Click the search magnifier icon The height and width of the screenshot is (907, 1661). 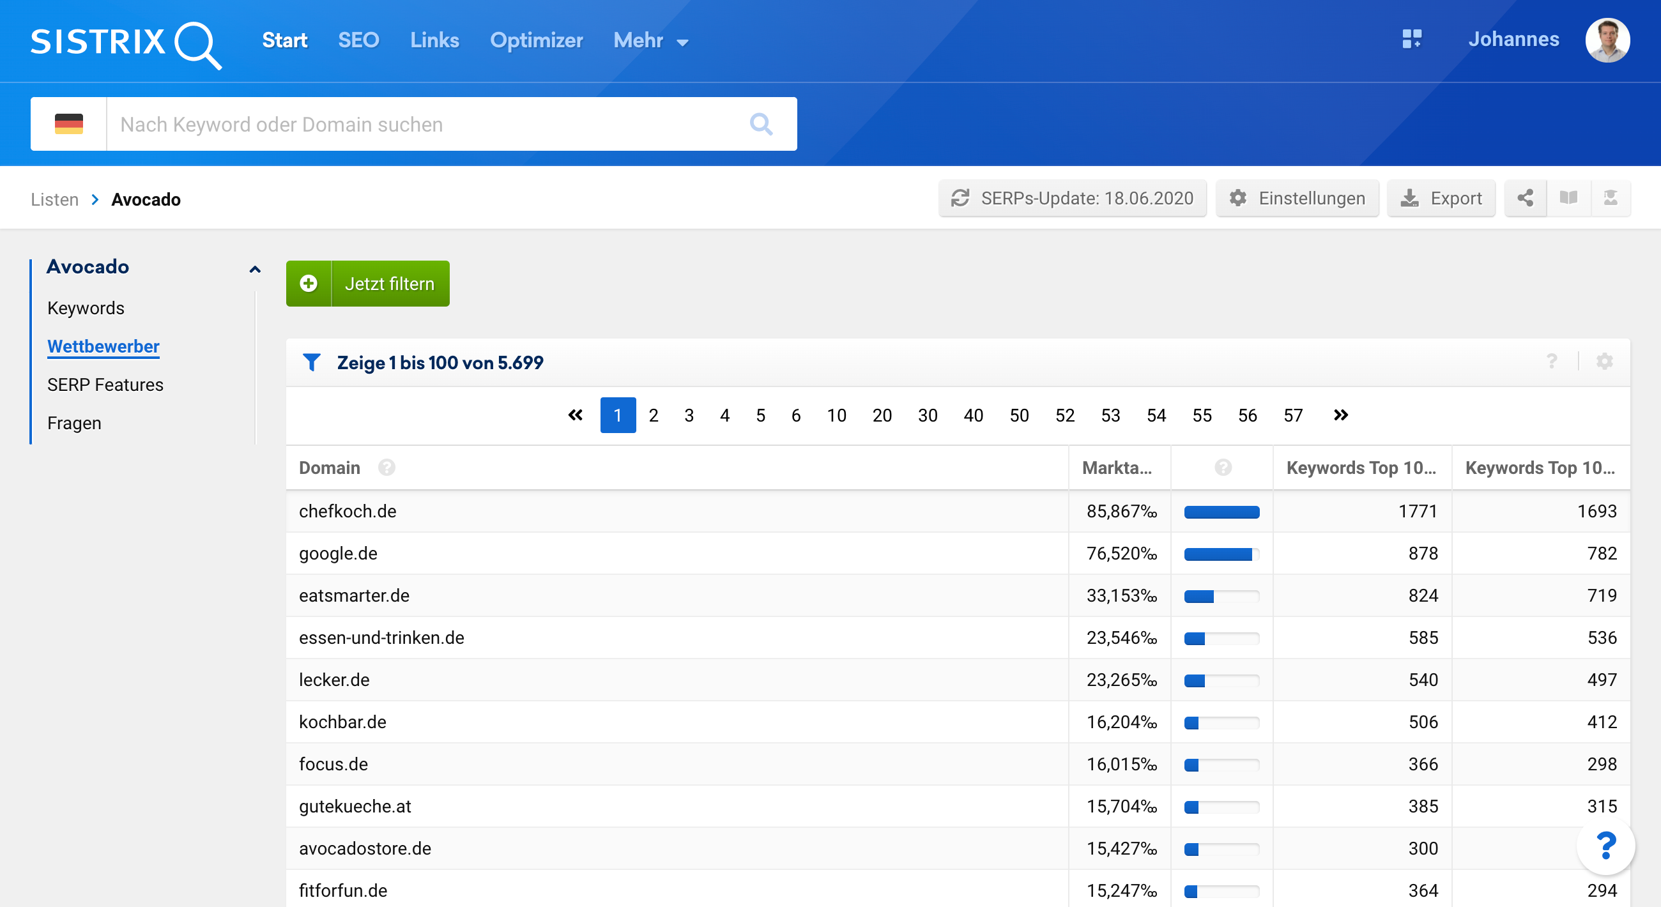pos(761,124)
